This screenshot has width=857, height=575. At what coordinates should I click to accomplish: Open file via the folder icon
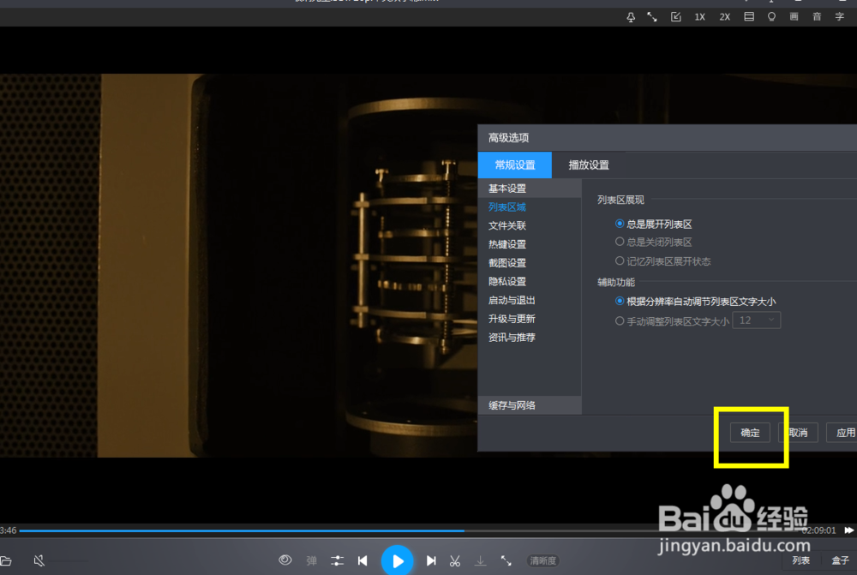point(5,560)
